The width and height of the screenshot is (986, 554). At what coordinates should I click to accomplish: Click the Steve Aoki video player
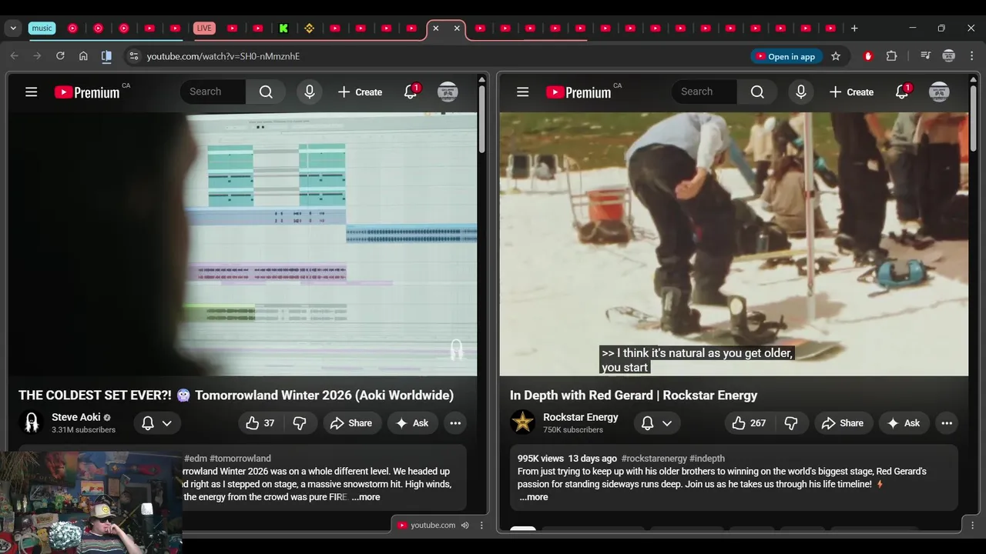(243, 244)
